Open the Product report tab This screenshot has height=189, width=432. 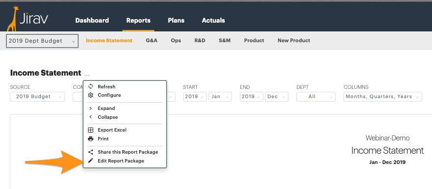click(x=254, y=40)
